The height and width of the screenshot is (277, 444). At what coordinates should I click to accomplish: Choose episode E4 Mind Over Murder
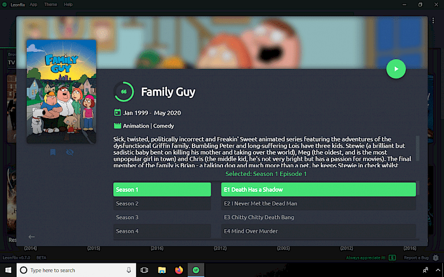[x=318, y=231]
